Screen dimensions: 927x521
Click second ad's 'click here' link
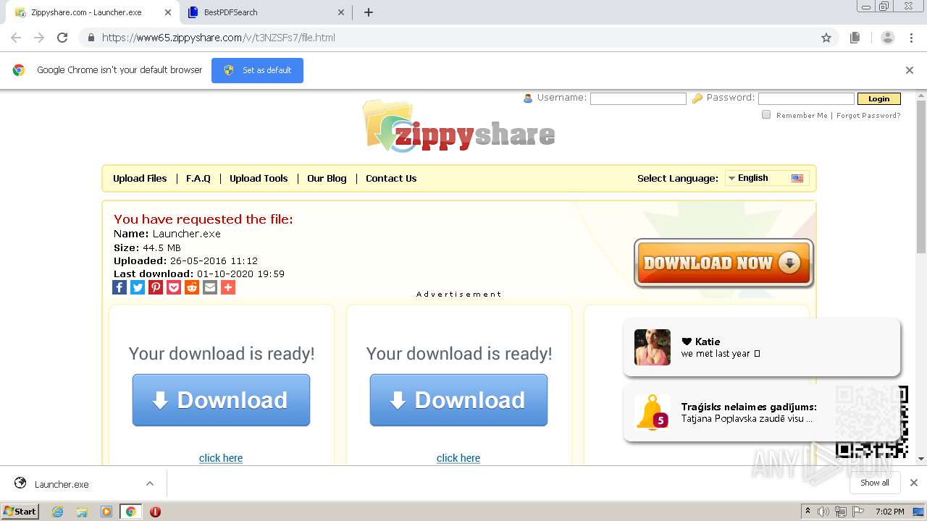point(458,458)
